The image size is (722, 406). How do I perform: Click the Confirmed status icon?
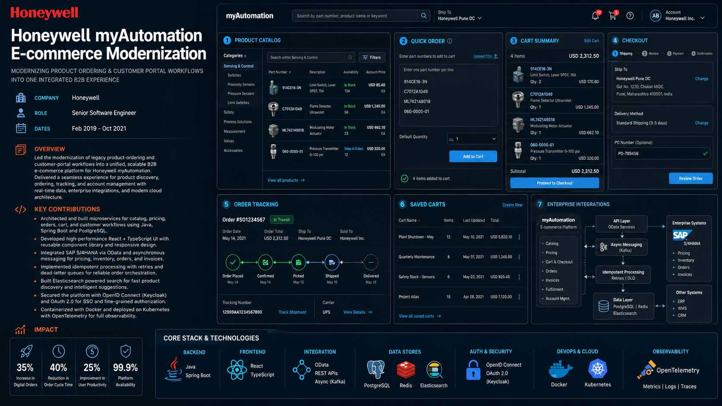coord(265,262)
